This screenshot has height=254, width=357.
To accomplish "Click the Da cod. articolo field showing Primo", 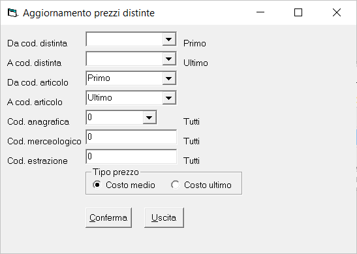I will tap(125, 78).
